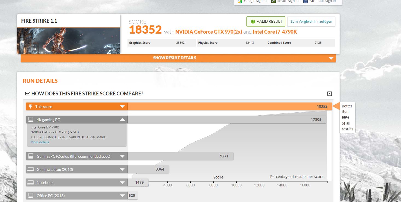Click Zum Vergleich hinzufügen button

311,21
